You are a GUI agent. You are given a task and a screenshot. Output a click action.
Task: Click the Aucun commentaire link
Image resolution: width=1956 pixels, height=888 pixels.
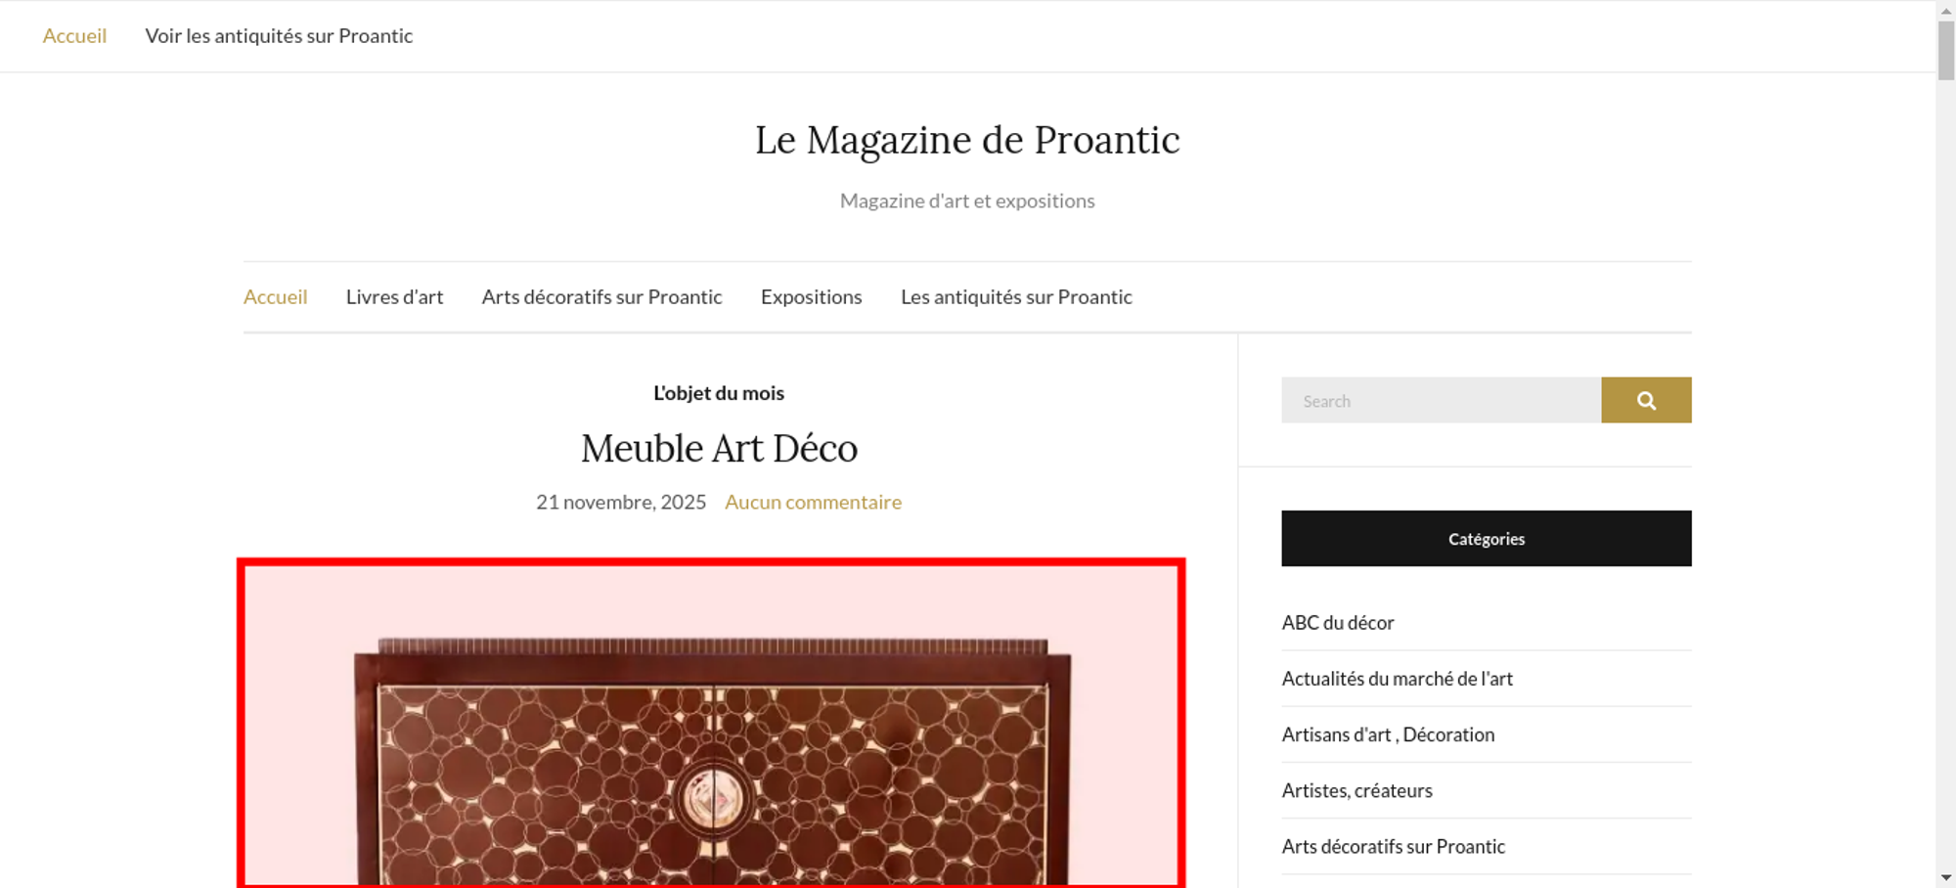coord(813,502)
